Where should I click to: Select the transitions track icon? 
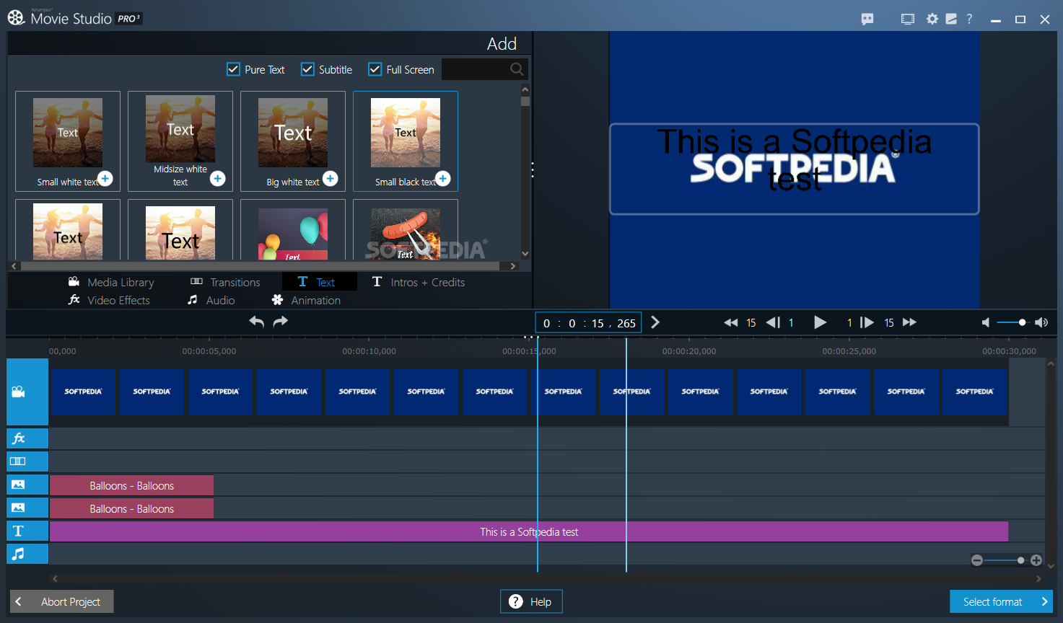click(x=27, y=461)
